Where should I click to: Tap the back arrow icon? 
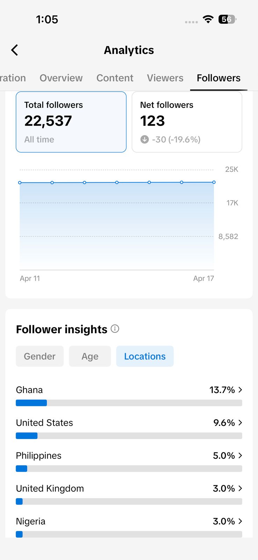[x=15, y=50]
